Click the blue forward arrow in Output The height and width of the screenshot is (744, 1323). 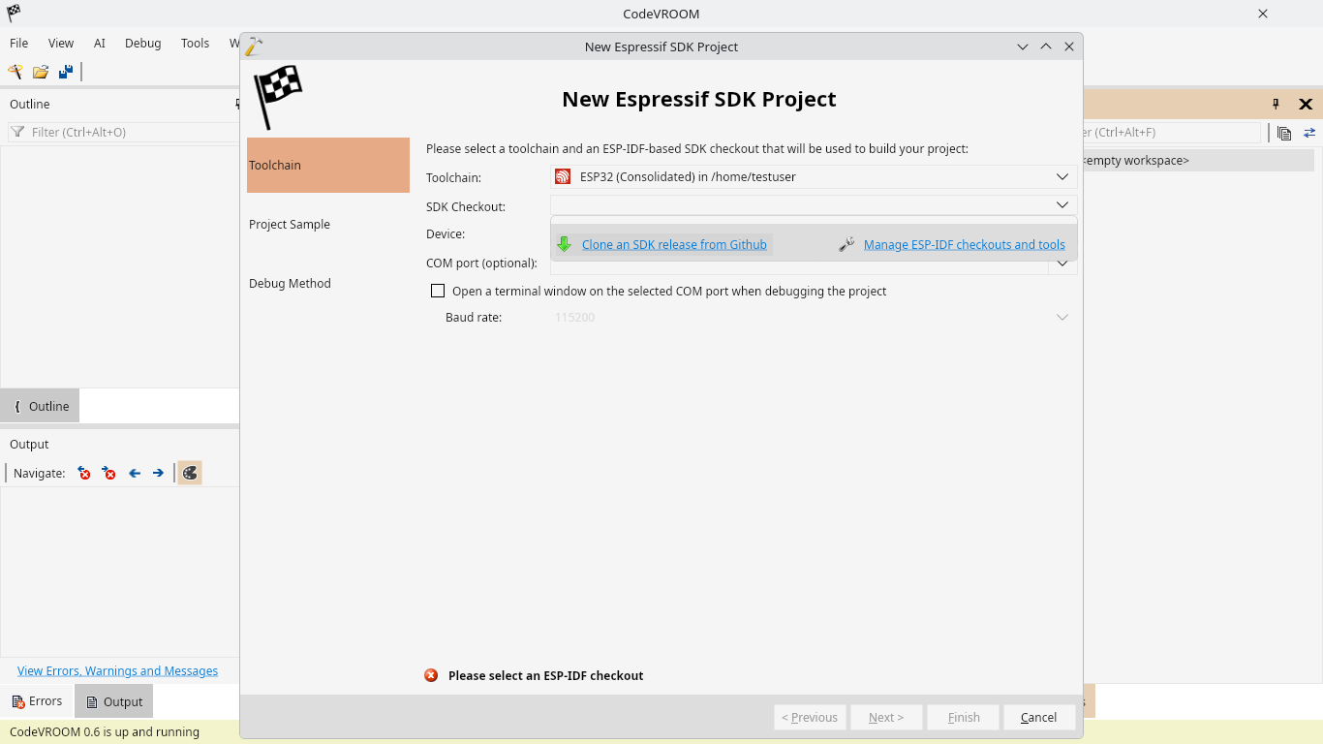158,473
